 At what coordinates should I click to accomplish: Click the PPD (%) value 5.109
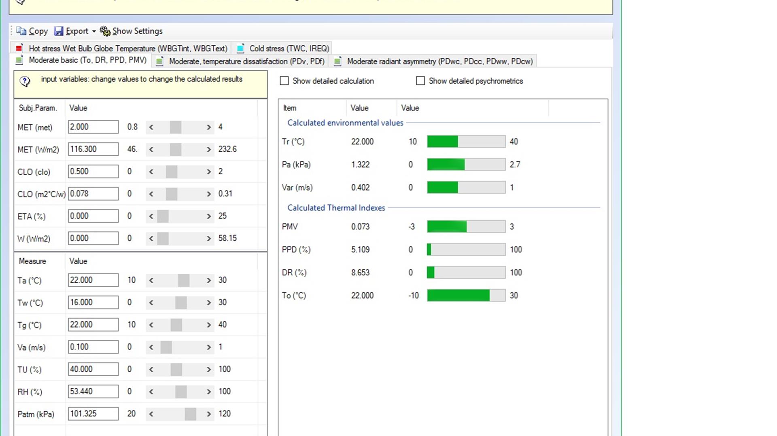click(360, 250)
